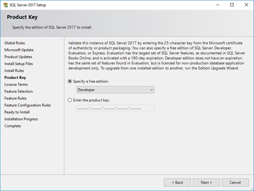Select Product Updates step in sidebar
The width and height of the screenshot is (254, 191).
click(x=18, y=57)
